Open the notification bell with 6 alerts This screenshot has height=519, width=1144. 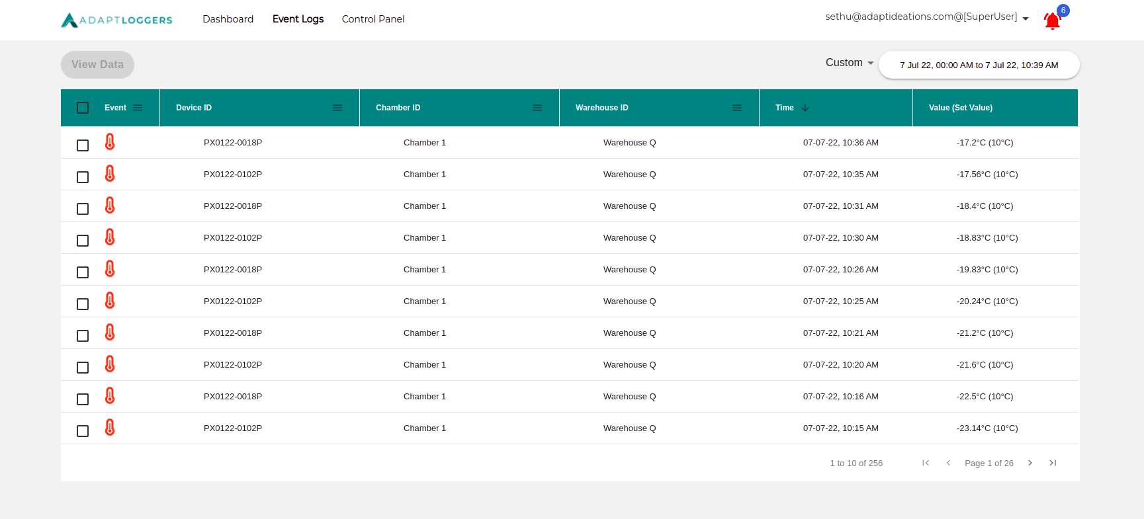(1052, 21)
